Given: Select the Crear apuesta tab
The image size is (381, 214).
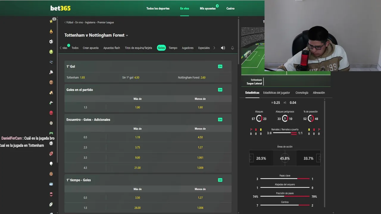Looking at the screenshot, I should tap(90, 48).
